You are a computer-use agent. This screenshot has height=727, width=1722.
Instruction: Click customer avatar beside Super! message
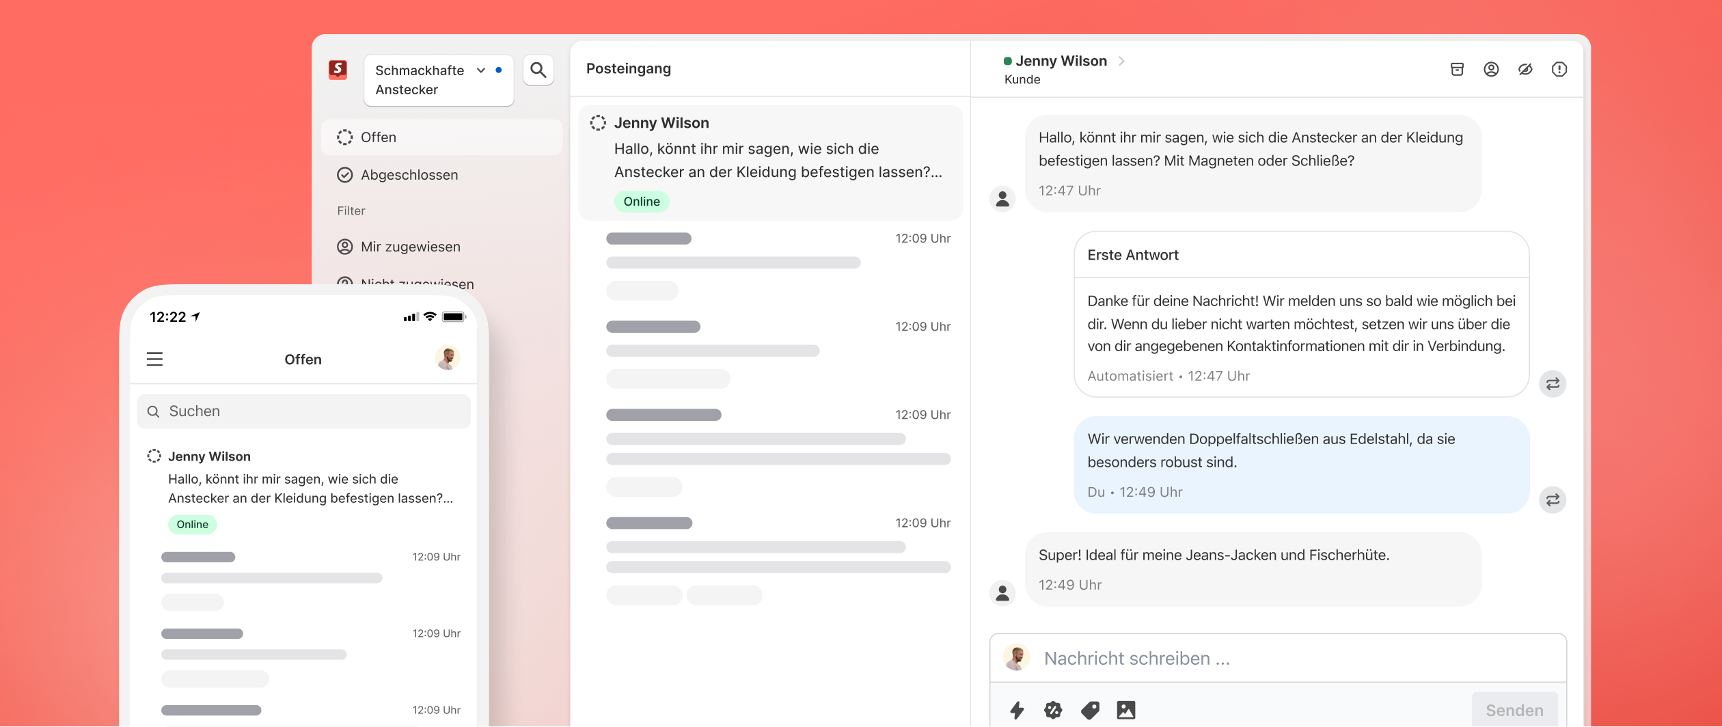coord(1002,592)
